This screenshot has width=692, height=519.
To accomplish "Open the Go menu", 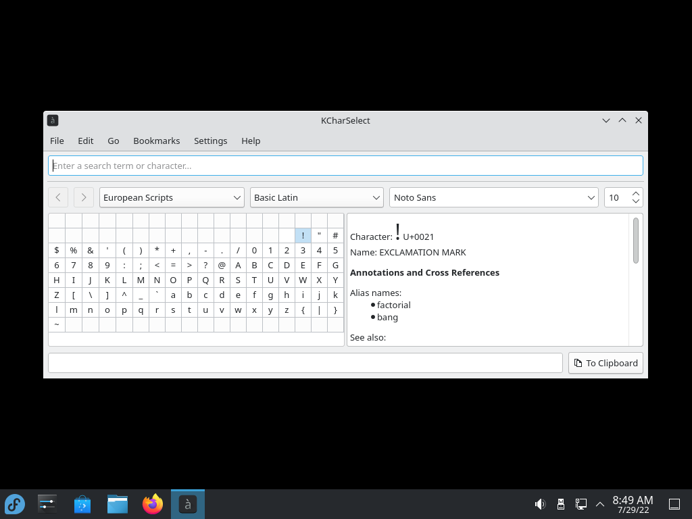I will (114, 141).
